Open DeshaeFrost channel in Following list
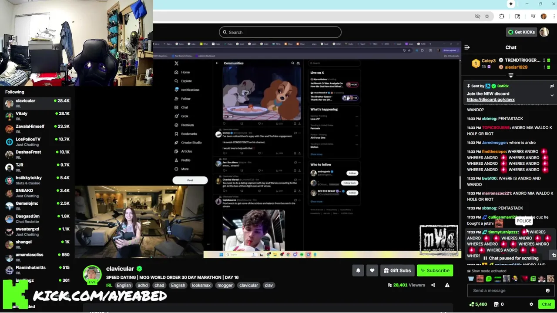Viewport: 557px width, 313px height. pyautogui.click(x=37, y=155)
